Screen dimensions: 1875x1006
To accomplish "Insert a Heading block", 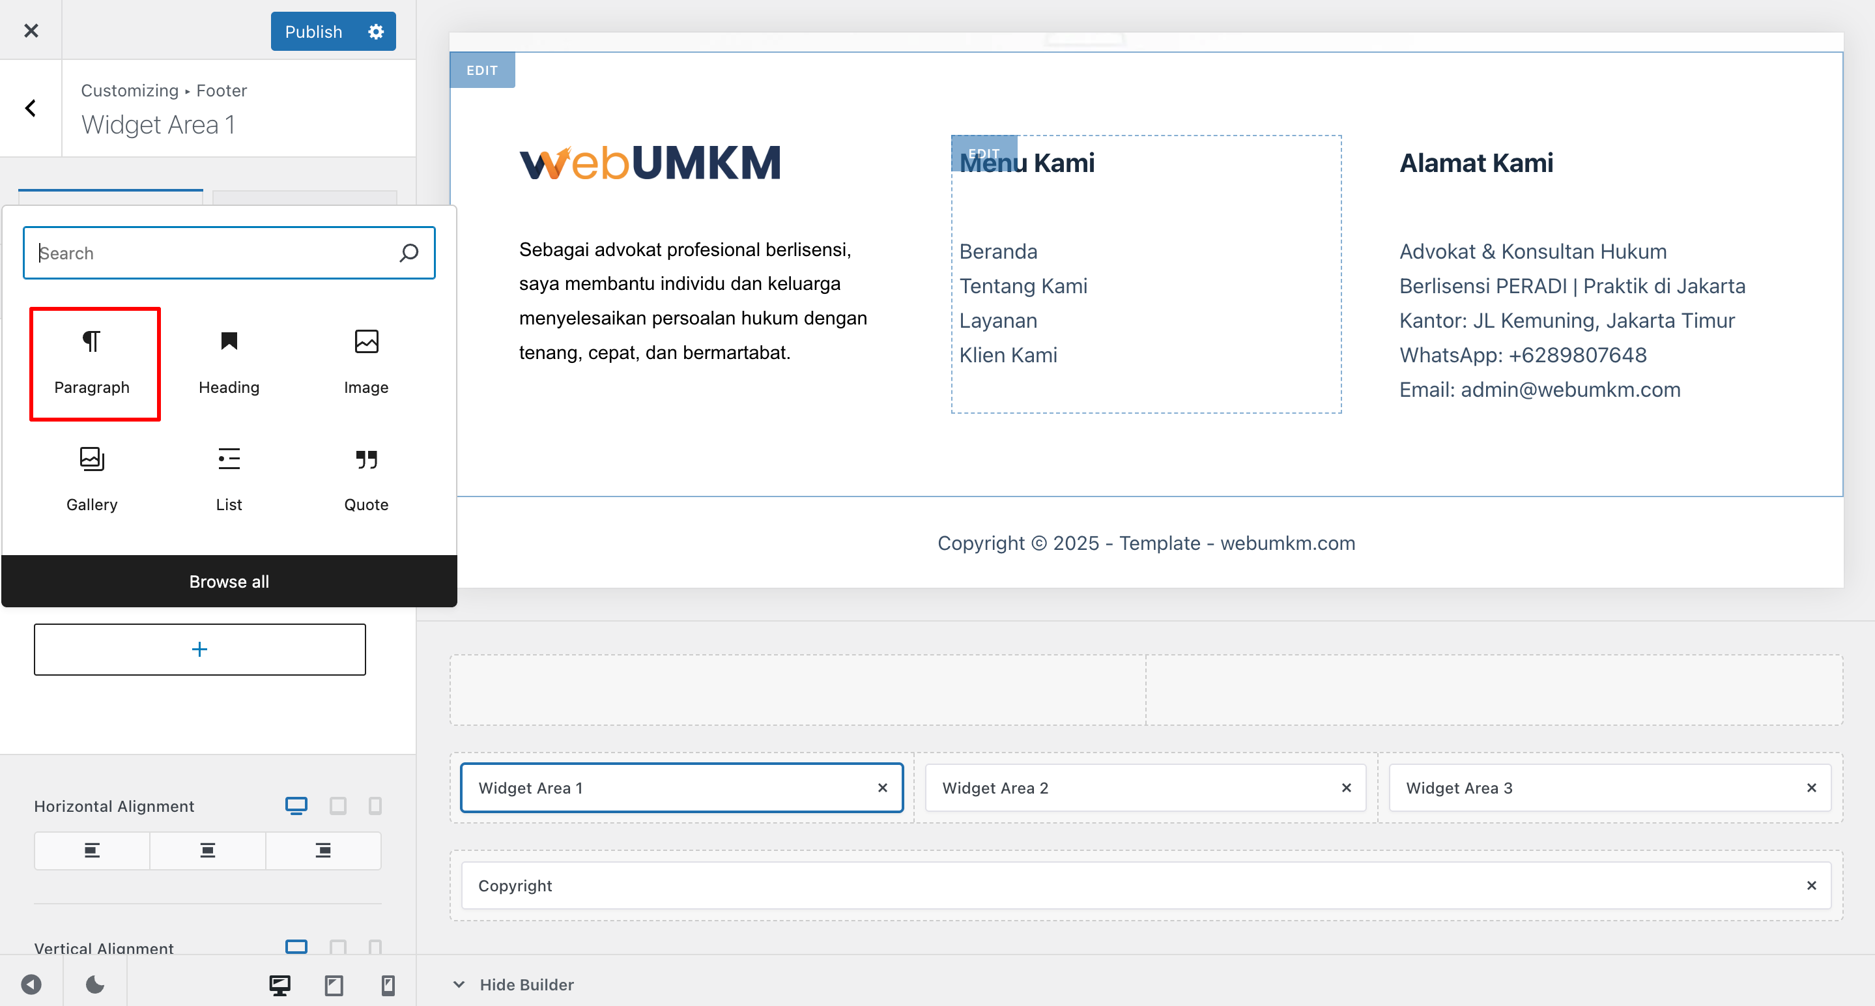I will [229, 362].
